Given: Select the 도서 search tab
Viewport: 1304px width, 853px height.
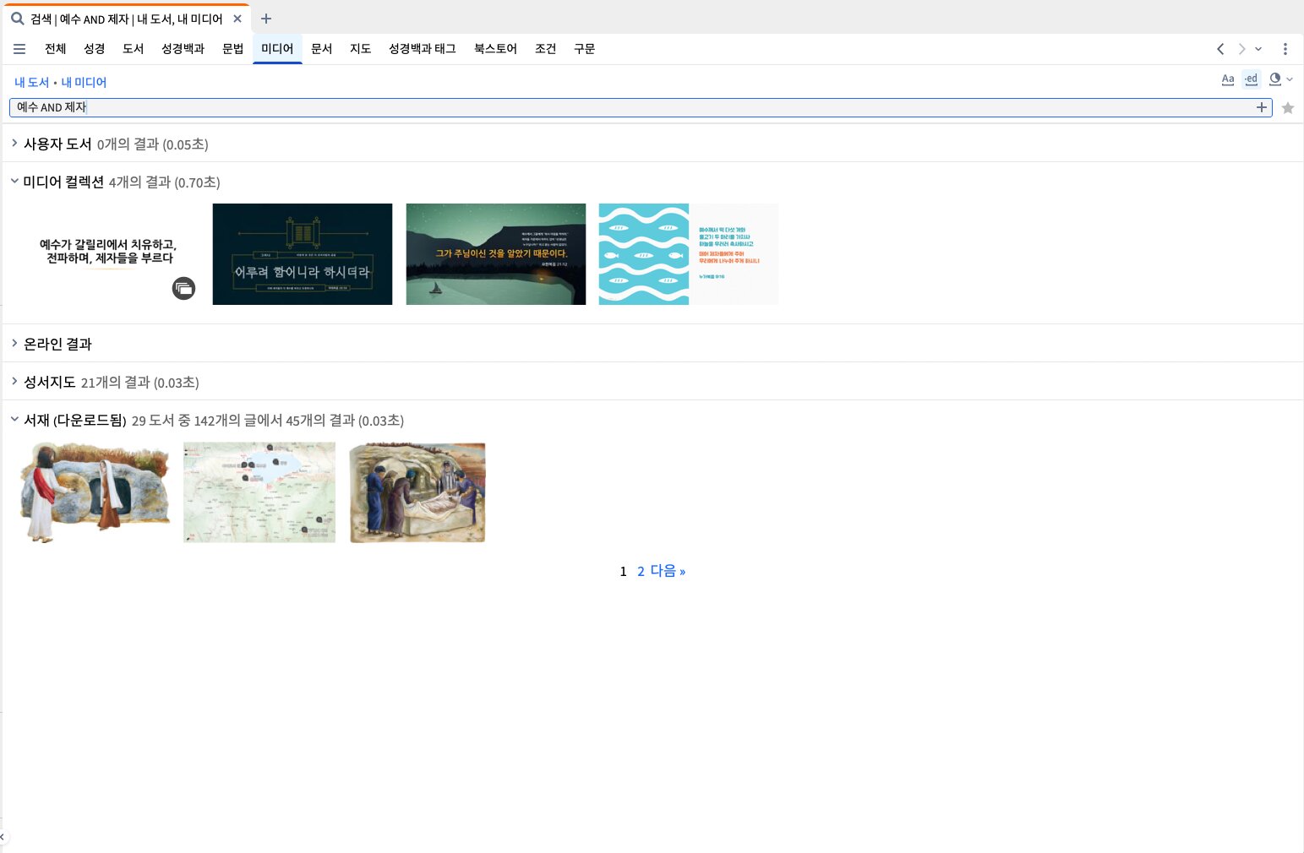Looking at the screenshot, I should (134, 49).
